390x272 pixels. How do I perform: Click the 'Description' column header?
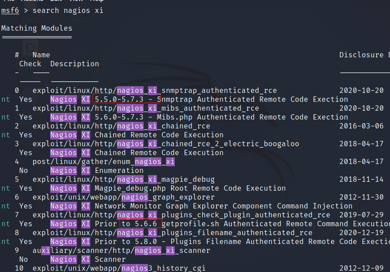(75, 64)
